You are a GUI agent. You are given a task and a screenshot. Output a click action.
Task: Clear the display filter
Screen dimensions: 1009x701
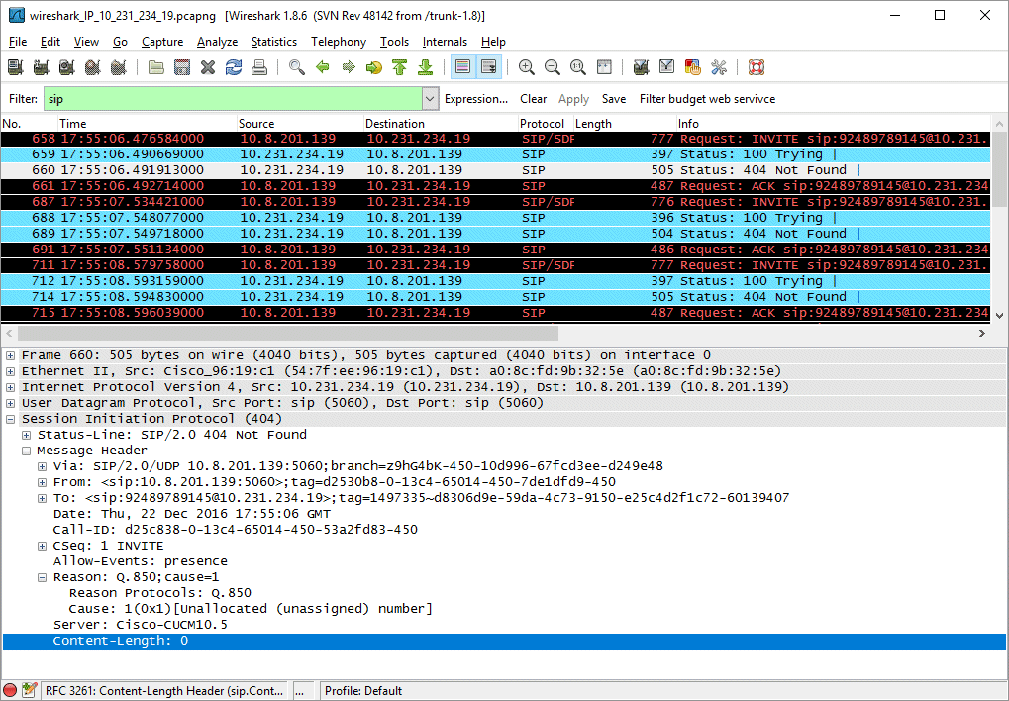(x=534, y=99)
